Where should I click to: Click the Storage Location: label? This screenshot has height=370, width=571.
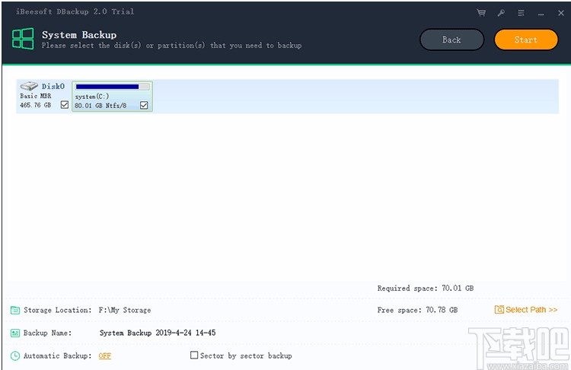coord(58,311)
